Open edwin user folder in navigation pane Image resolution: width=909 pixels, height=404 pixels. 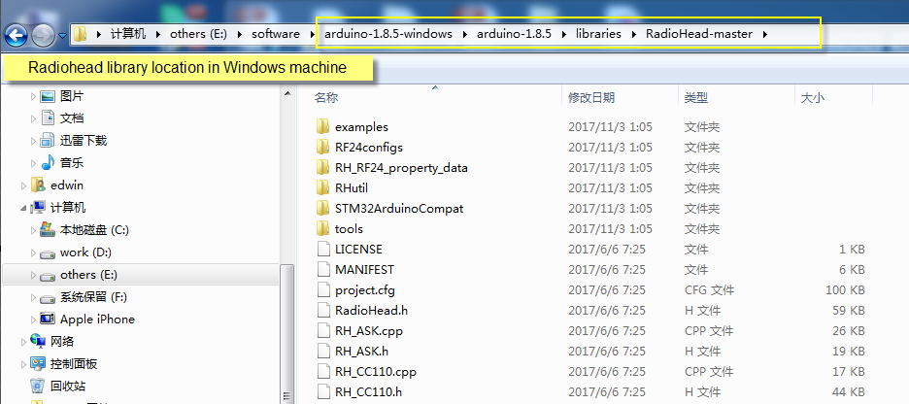67,185
